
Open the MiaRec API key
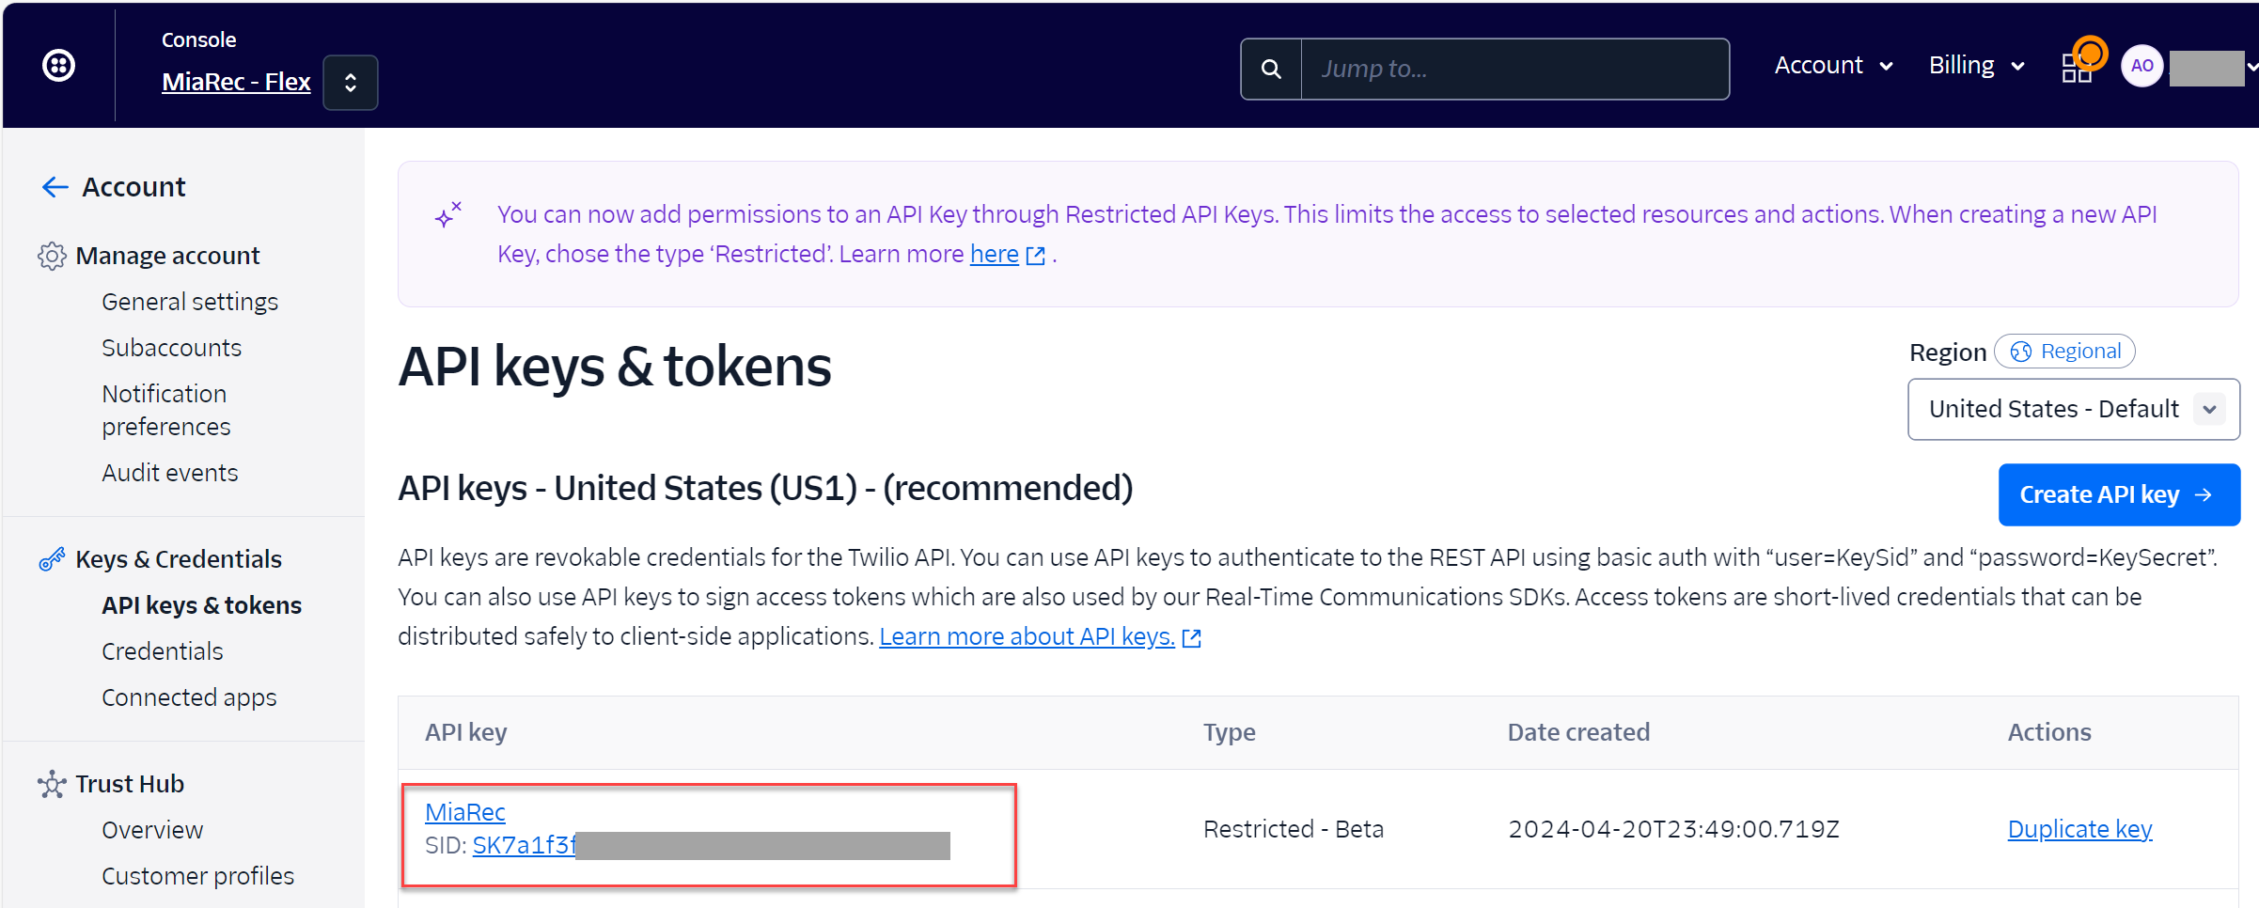click(x=464, y=812)
